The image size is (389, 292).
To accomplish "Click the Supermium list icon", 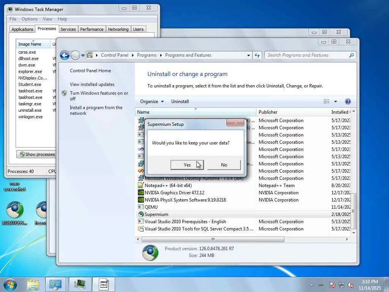I will [141, 214].
